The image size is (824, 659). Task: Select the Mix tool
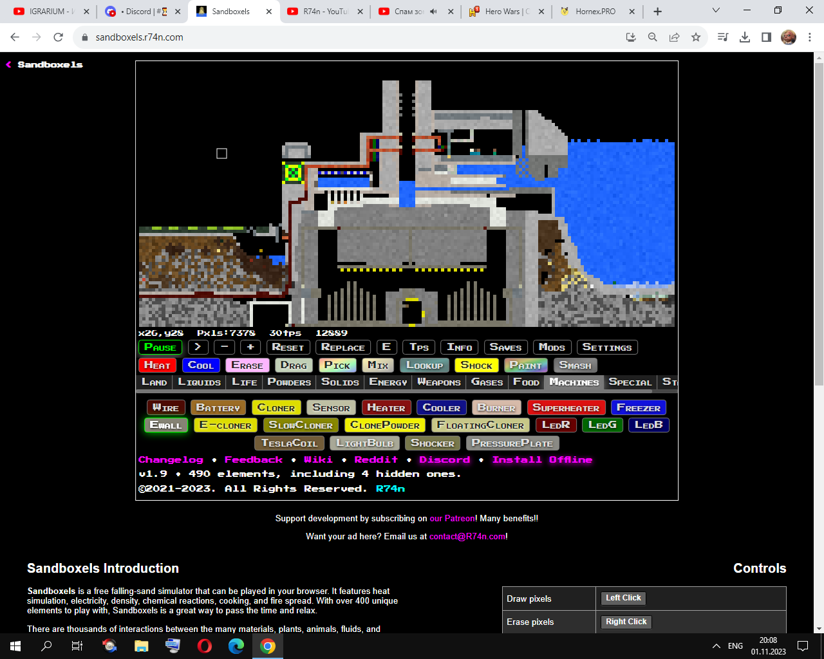pos(378,366)
